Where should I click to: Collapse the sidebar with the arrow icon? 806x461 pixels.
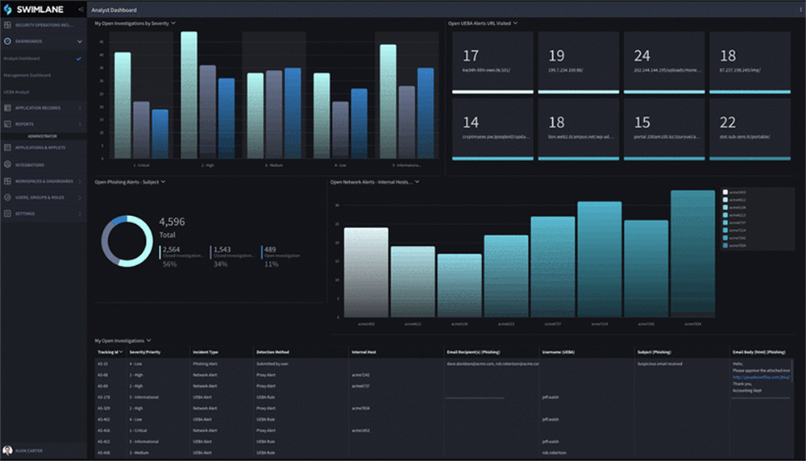point(81,9)
